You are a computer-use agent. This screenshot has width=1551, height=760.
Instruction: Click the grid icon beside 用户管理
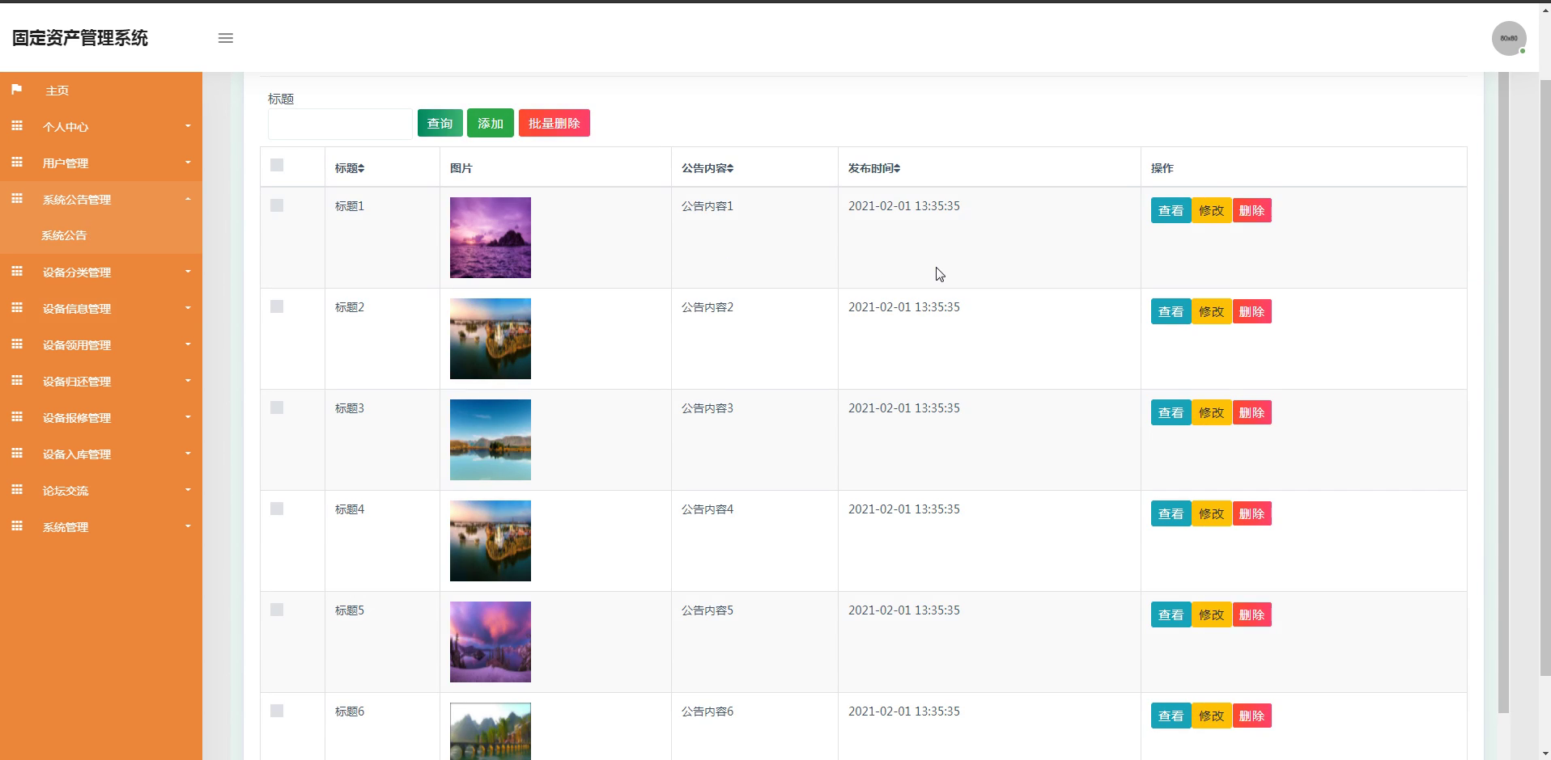17,163
